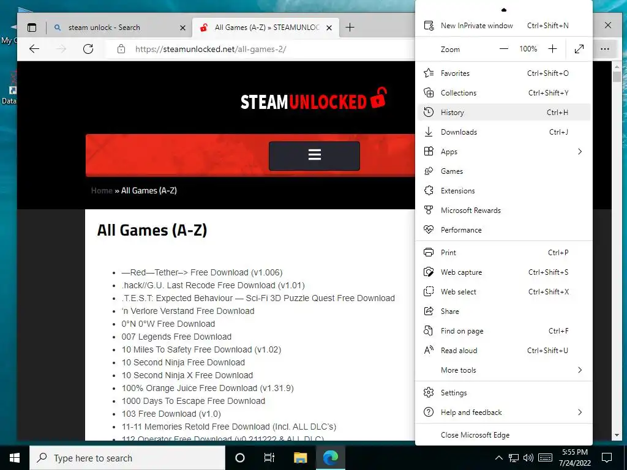Viewport: 627px width, 470px height.
Task: Open the Extensions puzzle-piece entry
Action: [503, 191]
